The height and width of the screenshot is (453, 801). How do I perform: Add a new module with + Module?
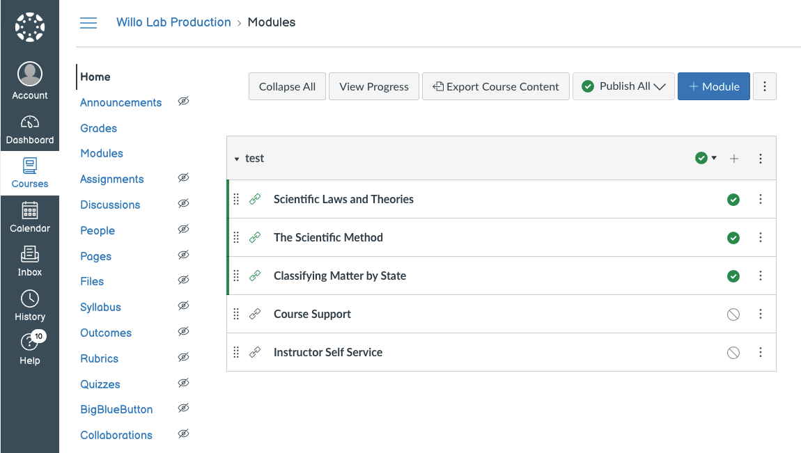(x=714, y=86)
